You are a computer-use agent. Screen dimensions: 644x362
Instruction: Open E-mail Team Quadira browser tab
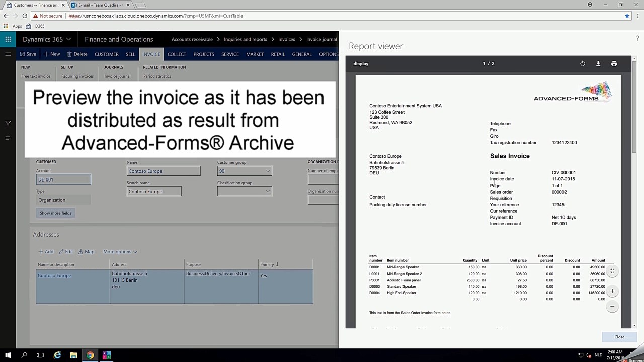pyautogui.click(x=101, y=5)
